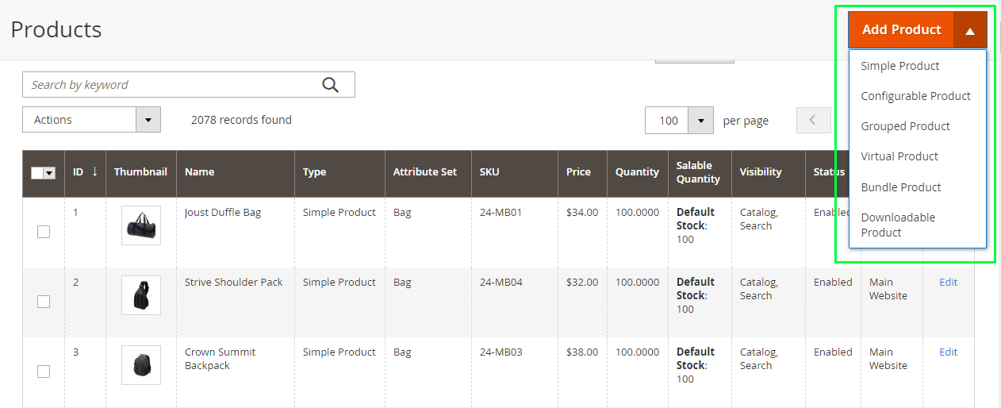Sort by ID column header arrow

[x=94, y=171]
